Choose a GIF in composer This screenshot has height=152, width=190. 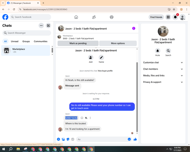73,139
